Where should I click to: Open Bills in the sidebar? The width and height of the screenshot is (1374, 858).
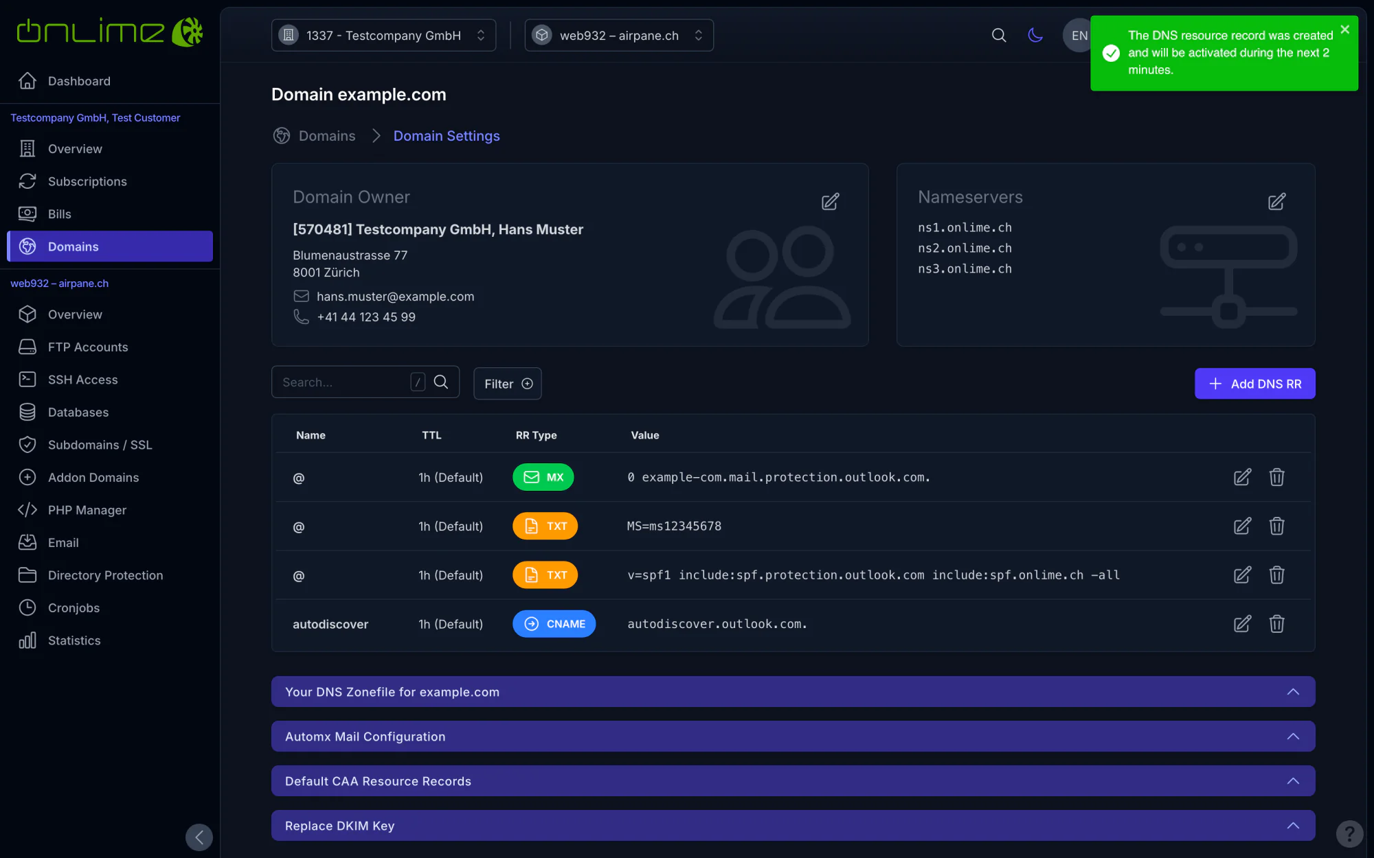pos(110,214)
